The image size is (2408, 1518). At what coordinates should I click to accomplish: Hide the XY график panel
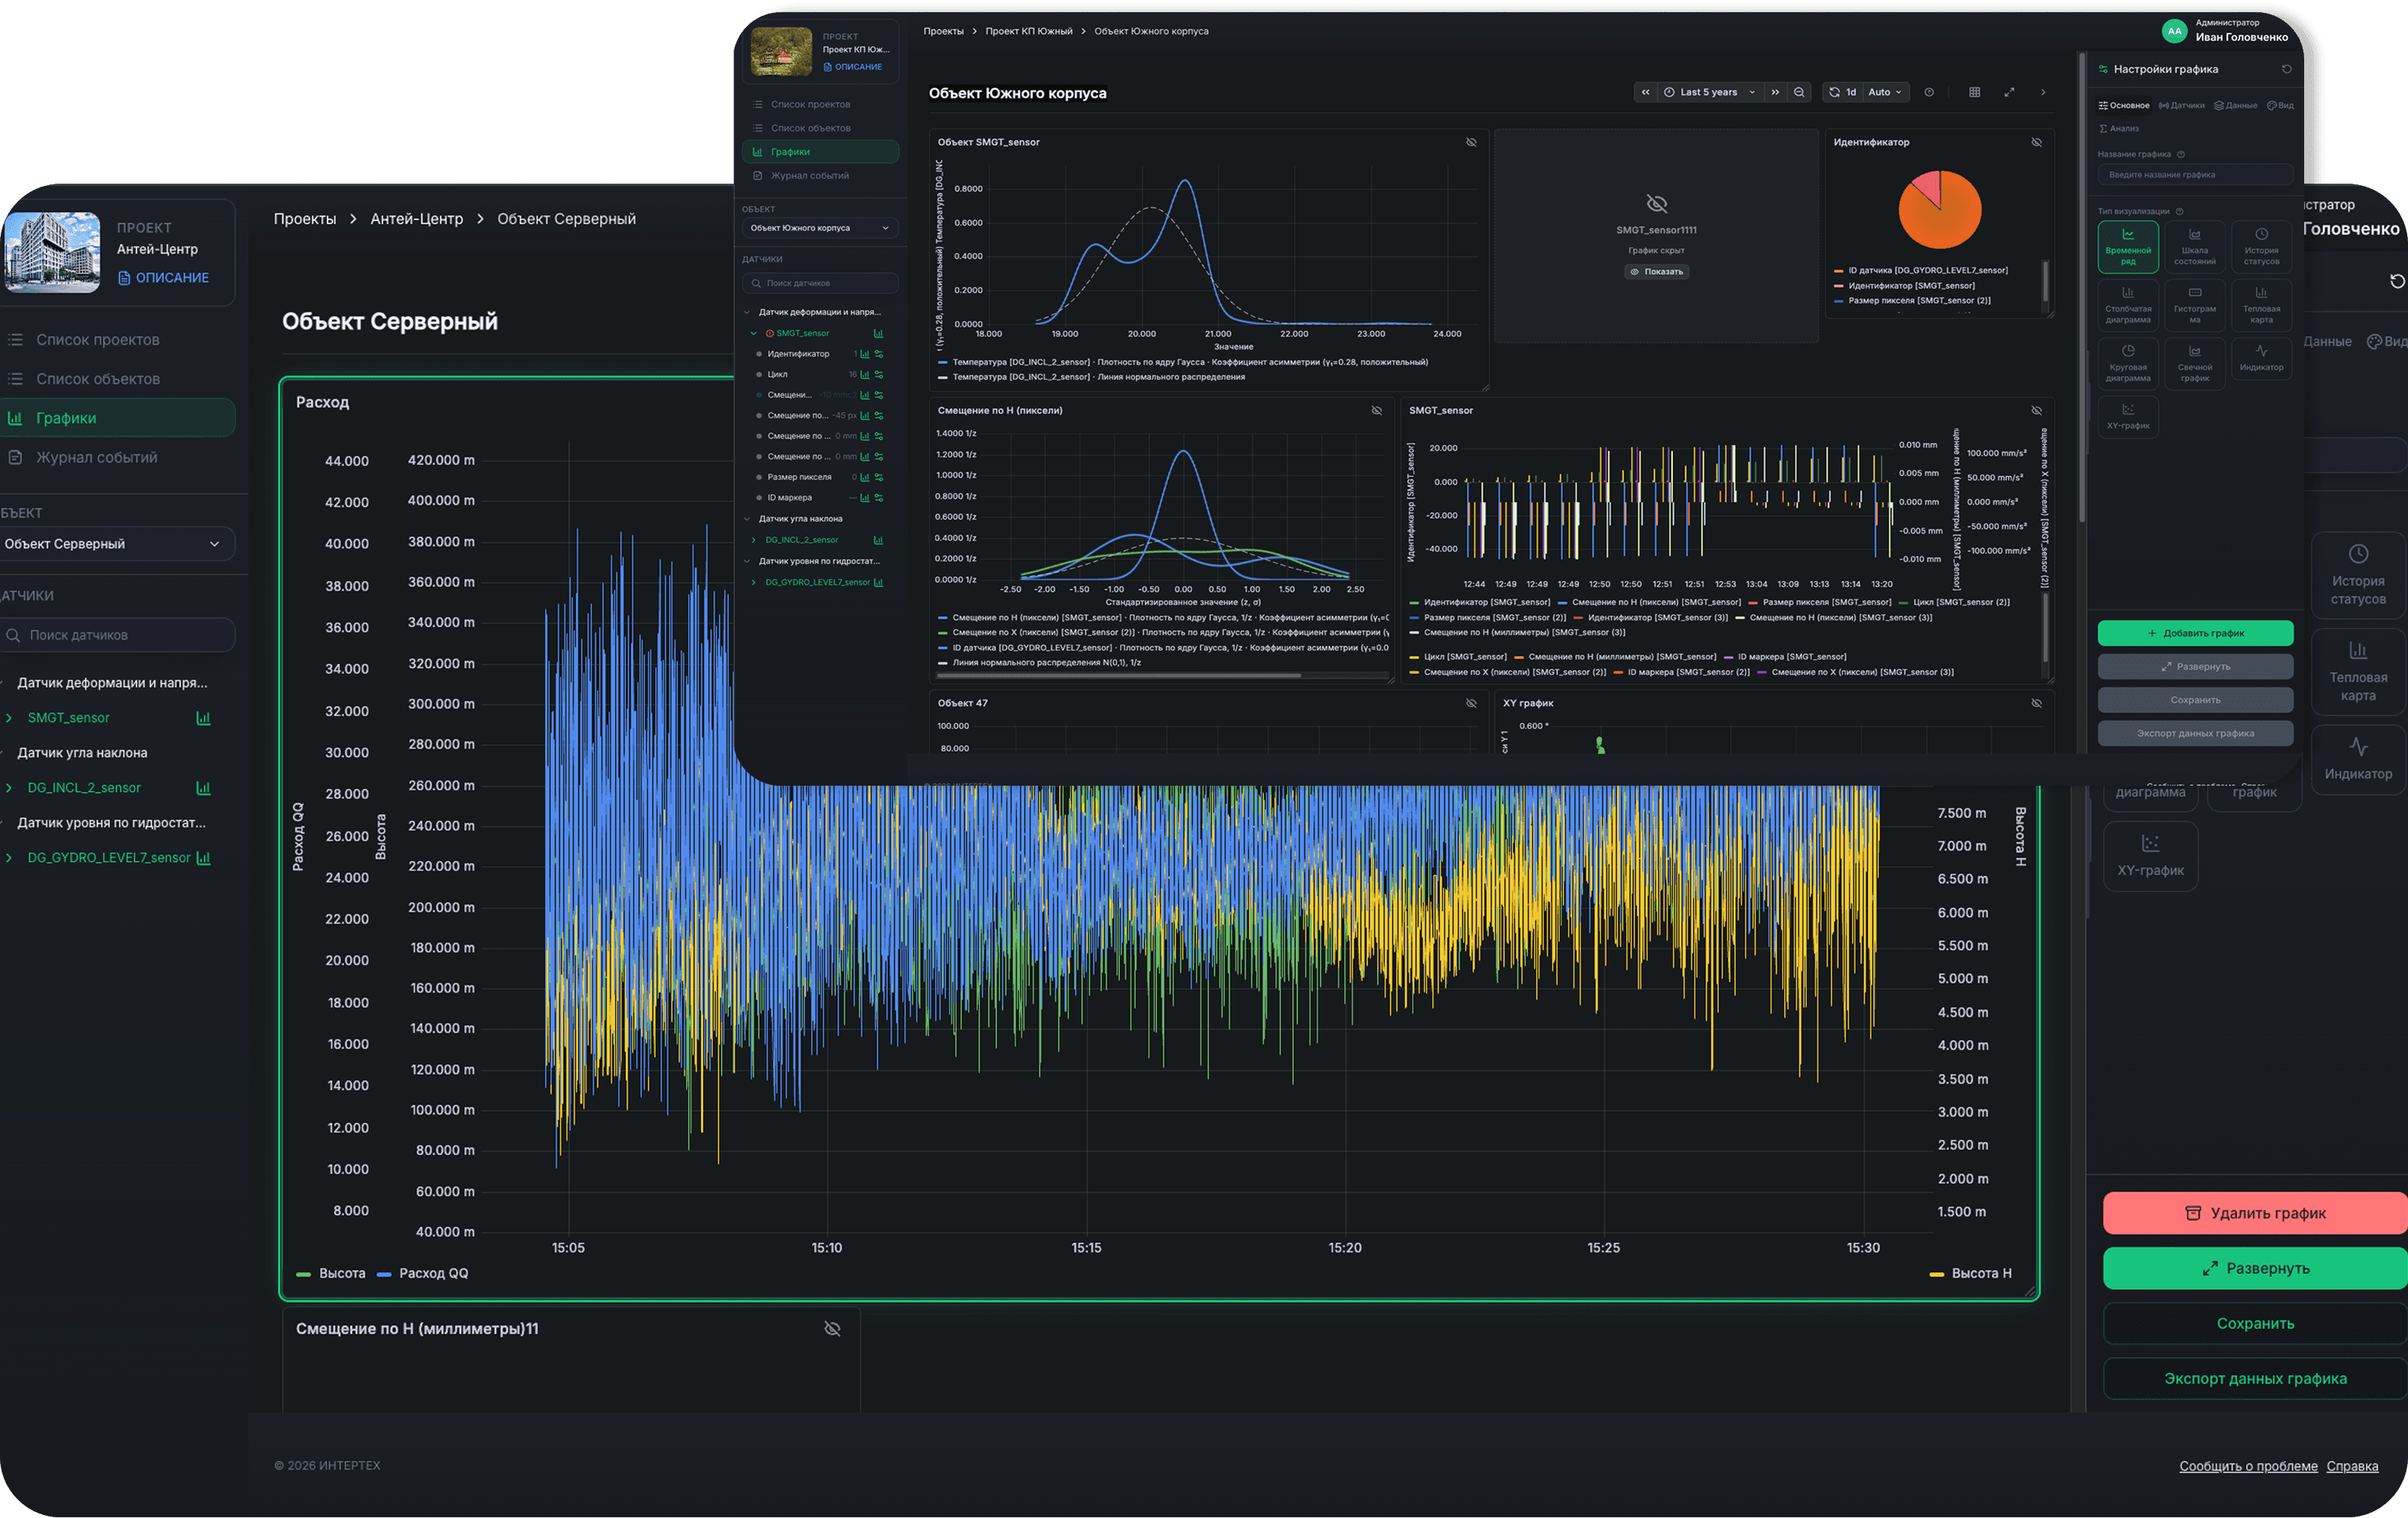(x=2036, y=704)
